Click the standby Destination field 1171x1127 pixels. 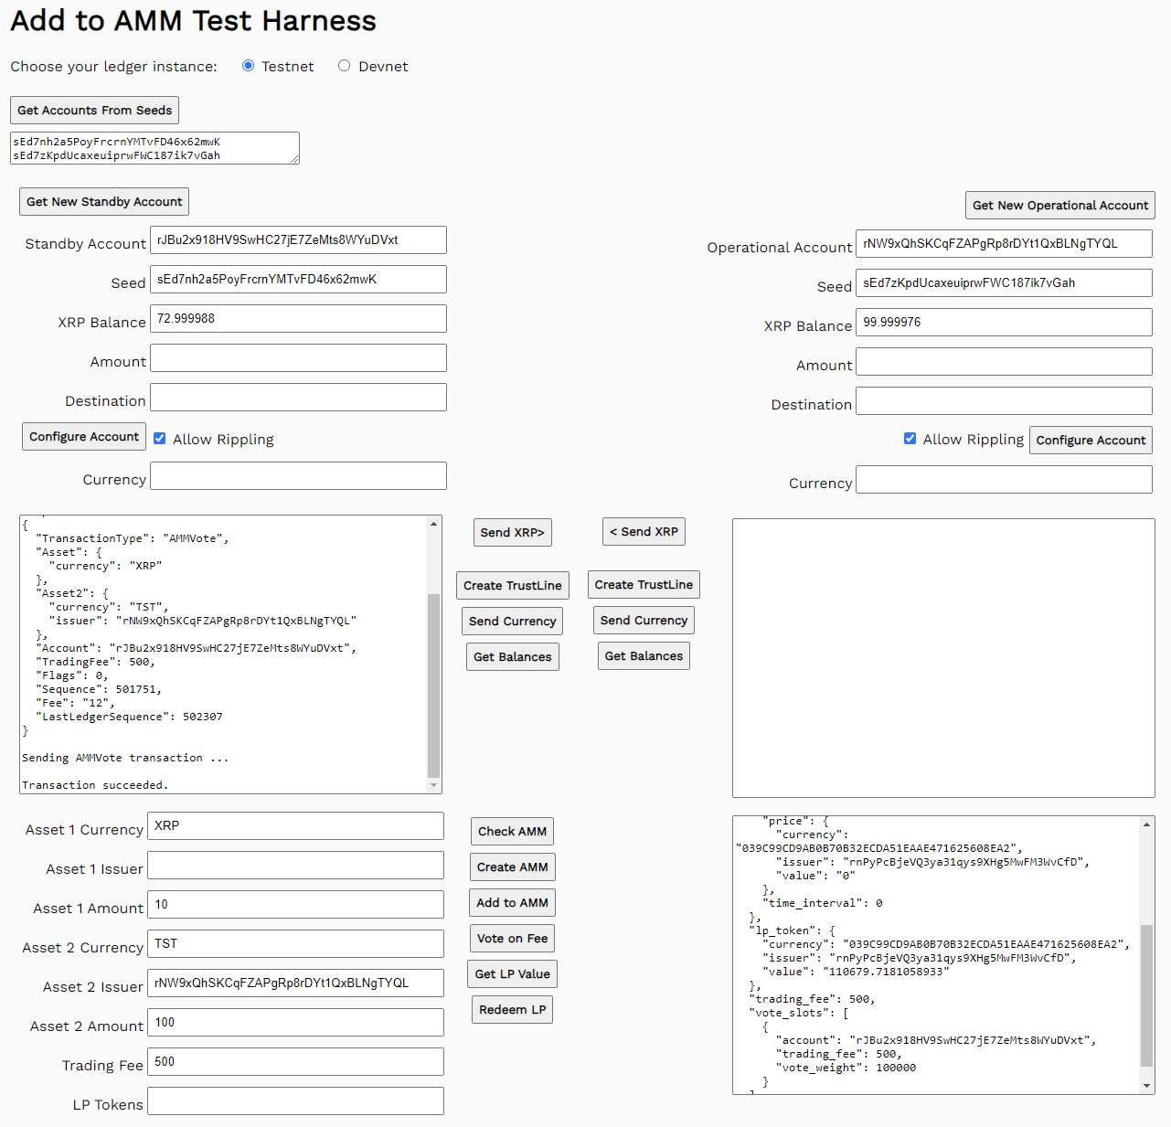tap(298, 398)
